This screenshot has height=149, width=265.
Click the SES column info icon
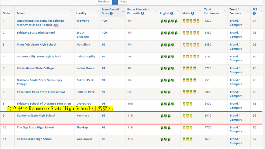(254, 13)
